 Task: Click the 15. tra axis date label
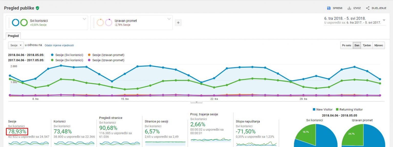pos(125,99)
